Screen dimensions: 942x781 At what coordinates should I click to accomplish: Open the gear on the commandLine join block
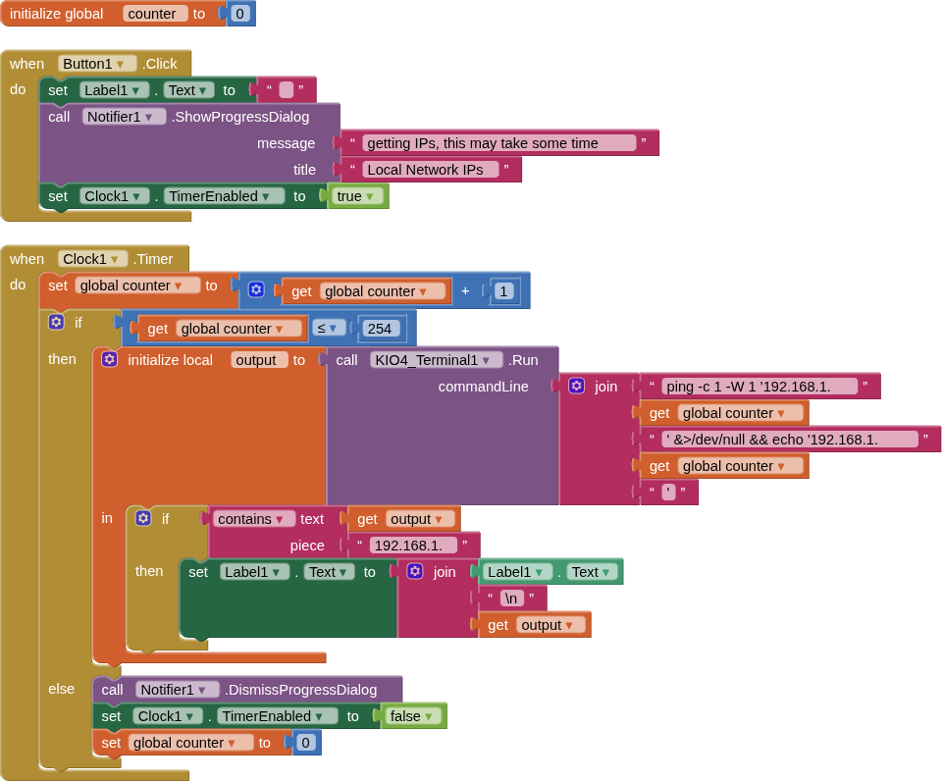576,386
